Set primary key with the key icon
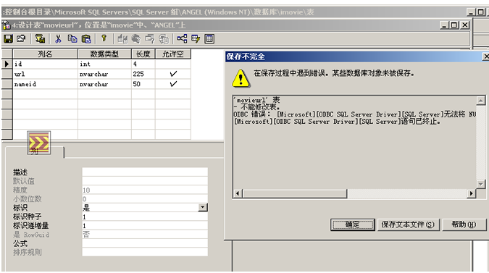The height and width of the screenshot is (273, 489). tap(104, 38)
